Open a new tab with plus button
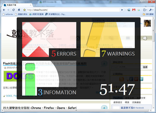Viewport: 156px width, 113px height. pyautogui.click(x=35, y=5)
